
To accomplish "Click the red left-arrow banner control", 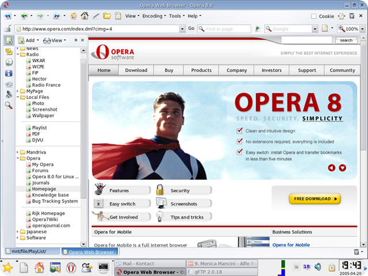I will click(x=331, y=167).
